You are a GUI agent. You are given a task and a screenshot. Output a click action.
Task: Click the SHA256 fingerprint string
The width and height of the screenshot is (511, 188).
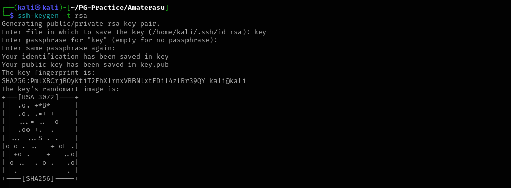point(103,81)
